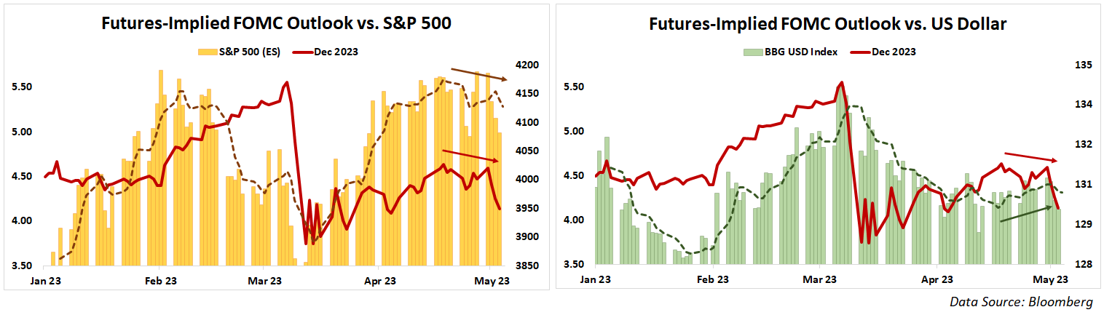1104x315 pixels.
Task: Select the US Dollar chart title
Action: (x=827, y=24)
